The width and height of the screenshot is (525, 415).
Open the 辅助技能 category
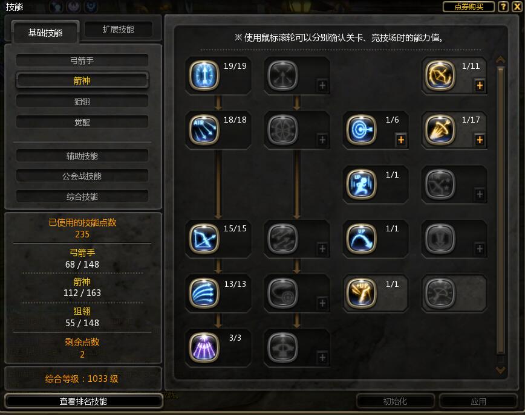pyautogui.click(x=82, y=156)
